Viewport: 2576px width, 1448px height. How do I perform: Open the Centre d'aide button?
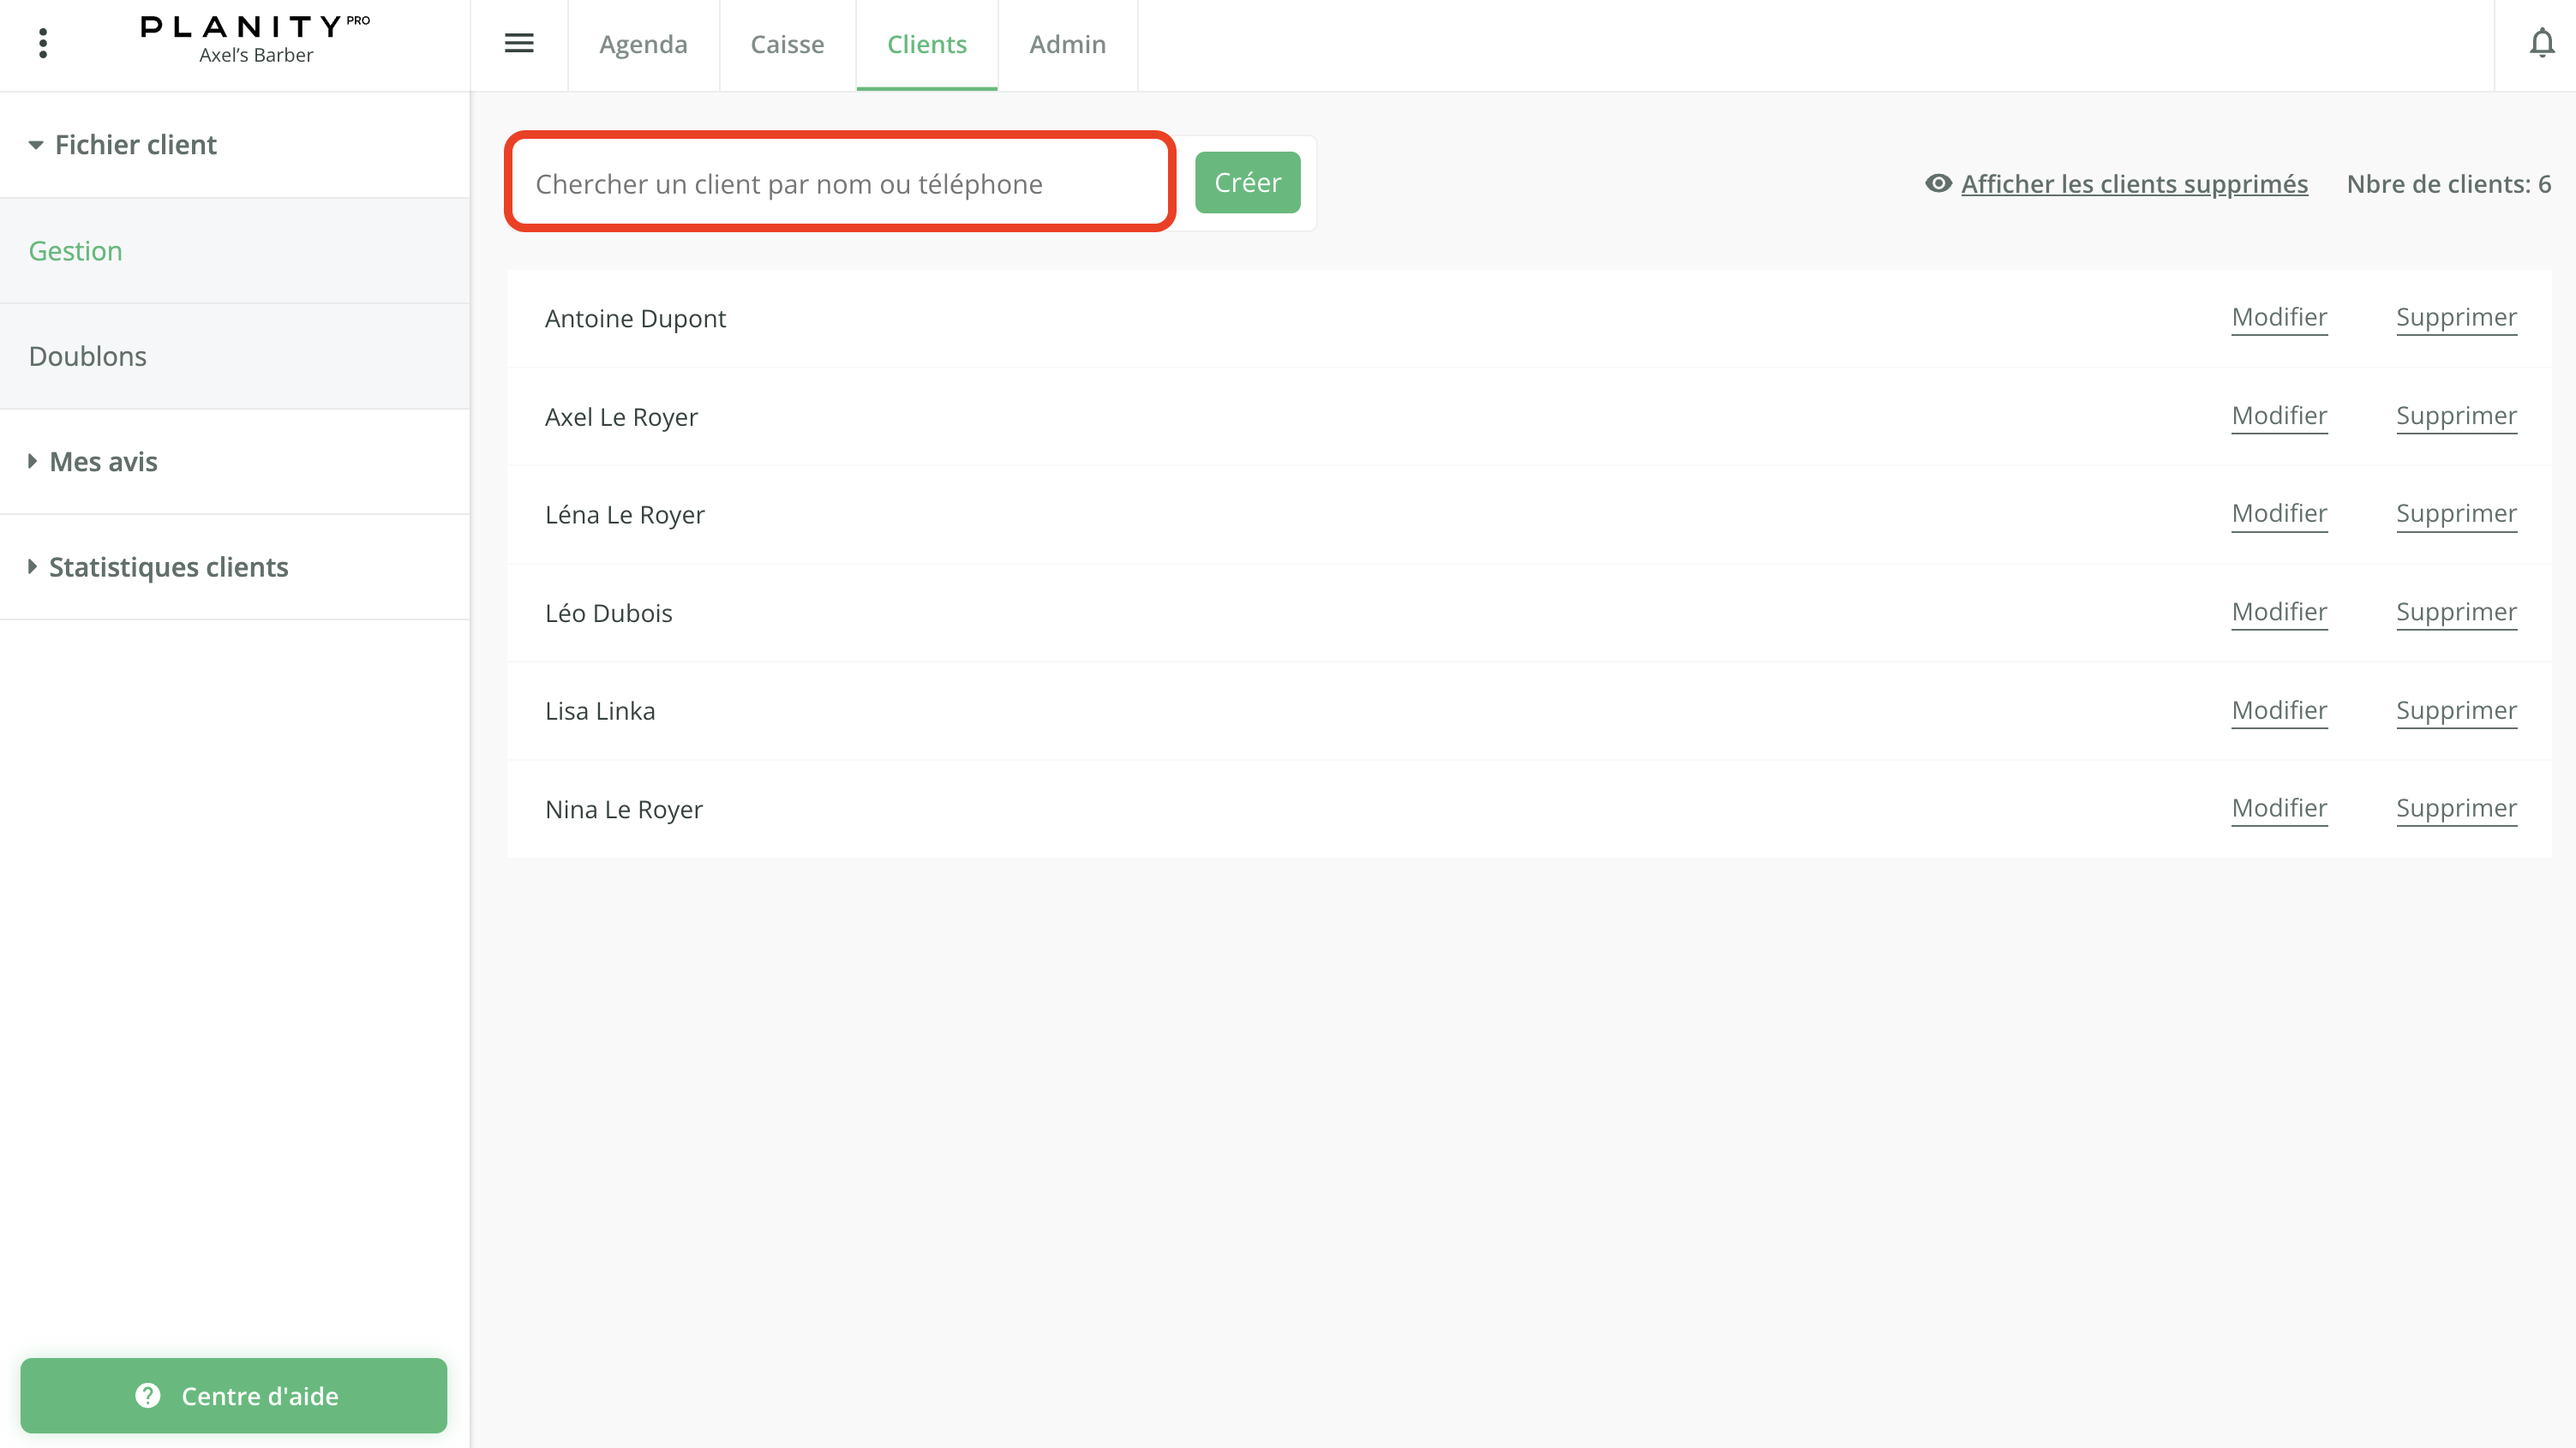[x=234, y=1395]
